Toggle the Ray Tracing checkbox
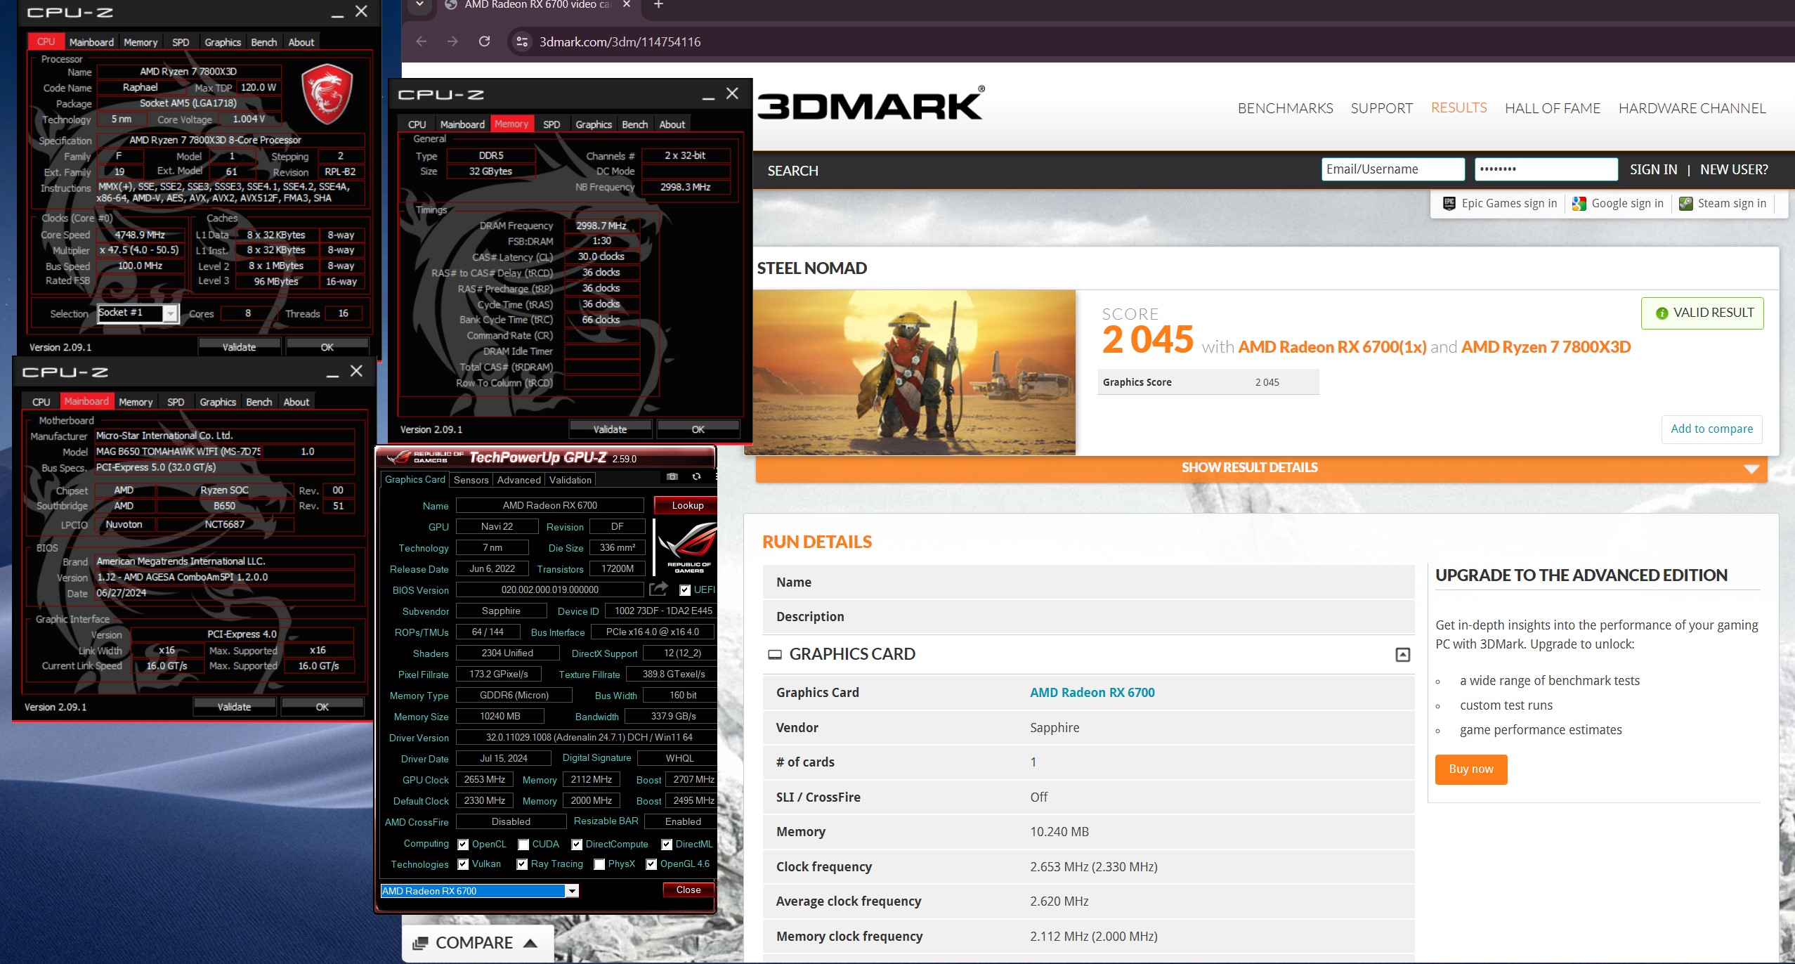 coord(522,864)
